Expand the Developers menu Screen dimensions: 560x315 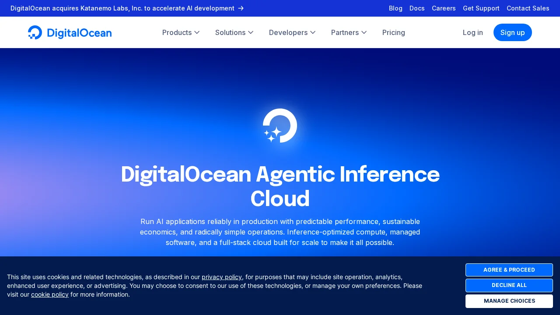tap(292, 32)
